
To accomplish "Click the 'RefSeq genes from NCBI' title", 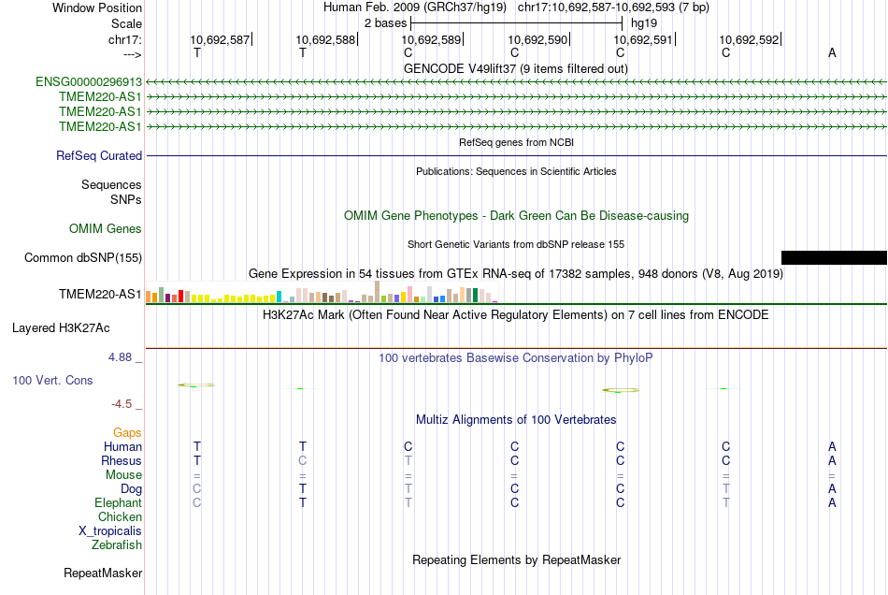I will point(517,143).
